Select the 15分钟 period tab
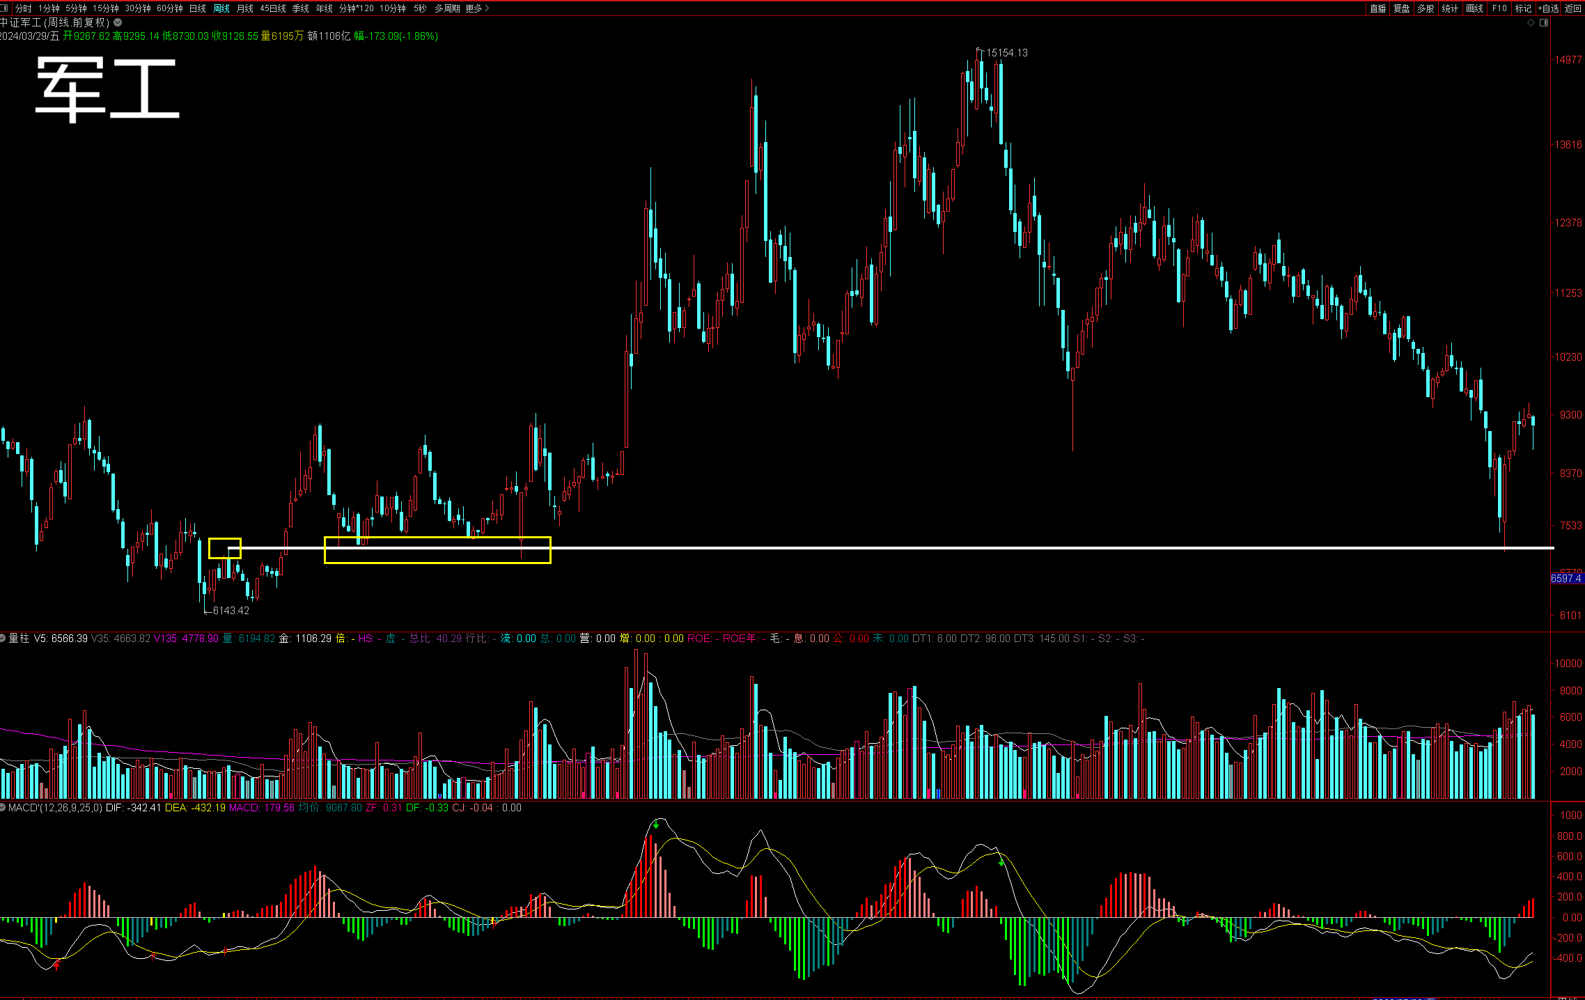1585x1000 pixels. [x=106, y=8]
